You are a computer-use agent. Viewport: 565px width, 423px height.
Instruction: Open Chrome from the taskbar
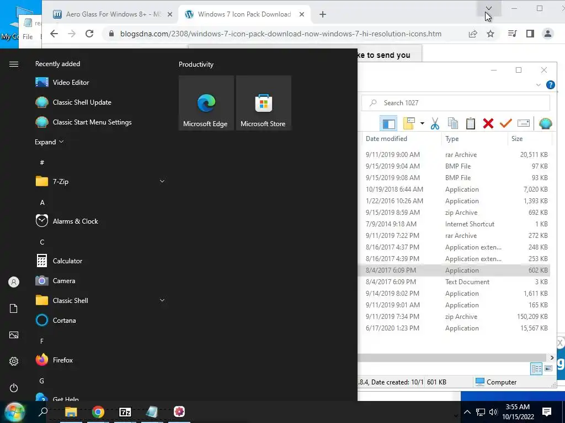tap(98, 412)
